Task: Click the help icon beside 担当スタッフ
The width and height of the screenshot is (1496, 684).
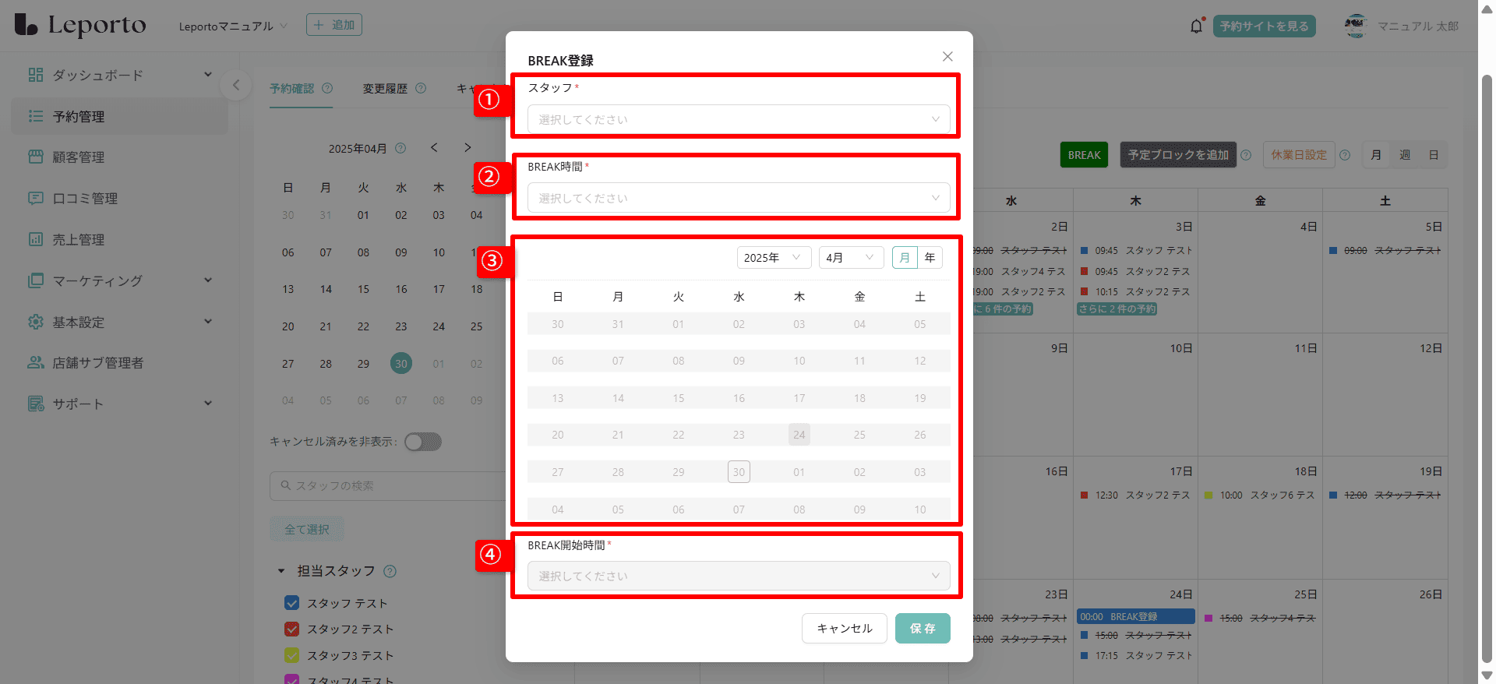Action: [x=390, y=571]
